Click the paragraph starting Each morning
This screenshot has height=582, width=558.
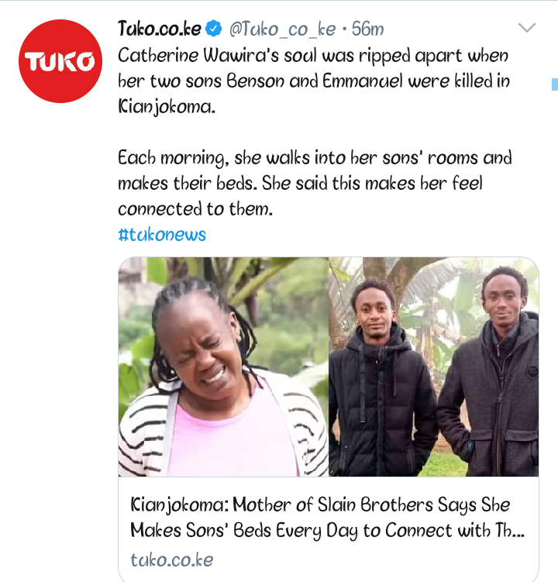[x=315, y=184]
